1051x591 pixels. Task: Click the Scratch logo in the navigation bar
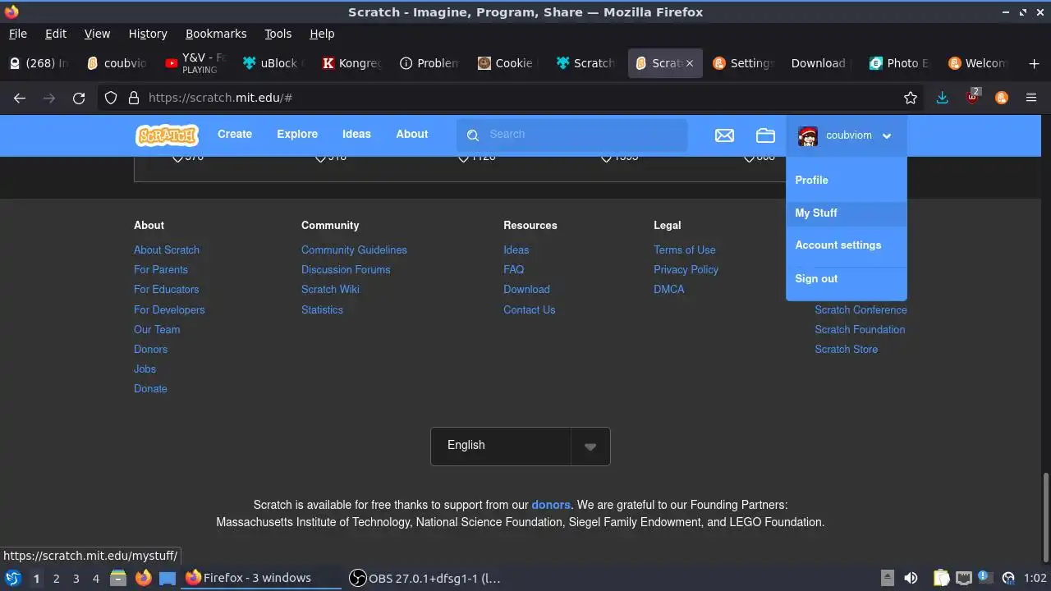coord(168,135)
